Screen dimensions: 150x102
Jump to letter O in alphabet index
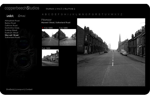click(86, 14)
